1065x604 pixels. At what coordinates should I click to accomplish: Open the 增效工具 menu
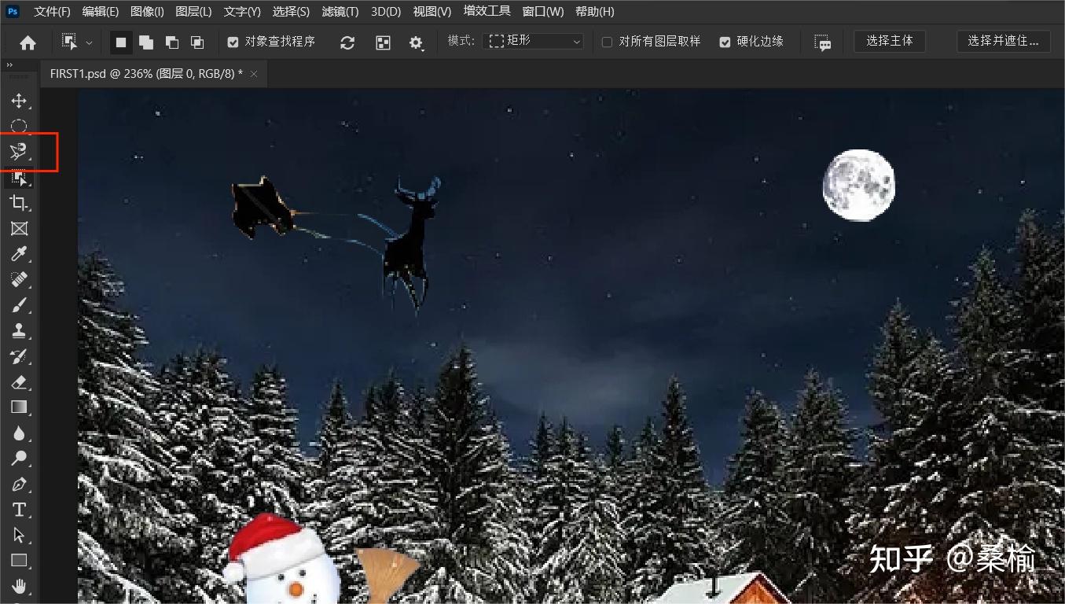(487, 11)
